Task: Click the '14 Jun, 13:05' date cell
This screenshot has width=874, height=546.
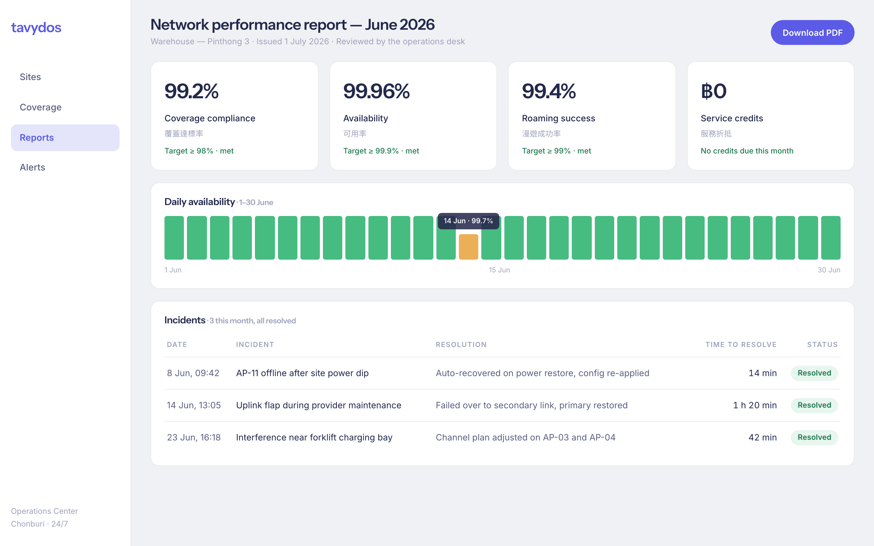Action: tap(194, 405)
